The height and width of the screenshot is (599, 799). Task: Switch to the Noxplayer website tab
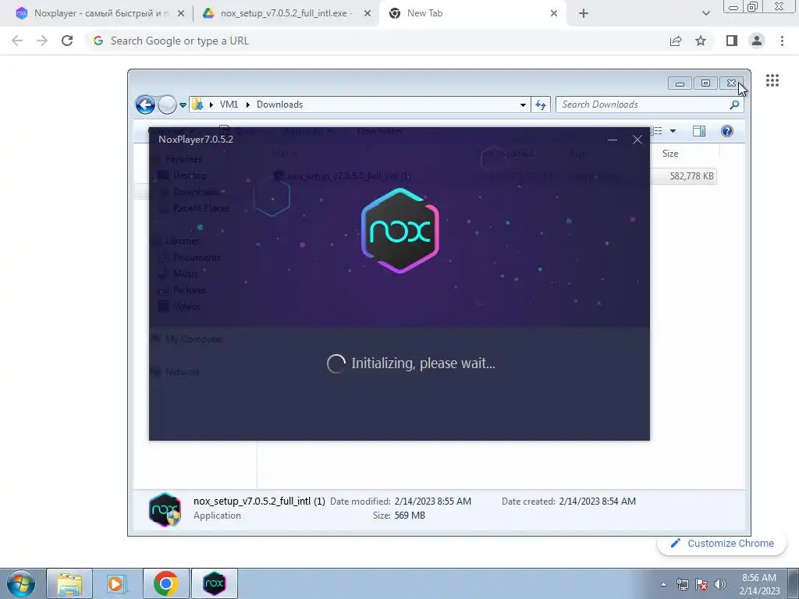pos(96,13)
